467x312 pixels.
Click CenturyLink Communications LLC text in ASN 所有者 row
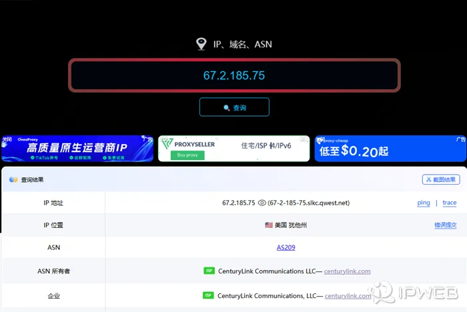[x=267, y=271]
